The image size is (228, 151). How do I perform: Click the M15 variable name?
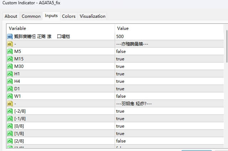pyautogui.click(x=19, y=59)
